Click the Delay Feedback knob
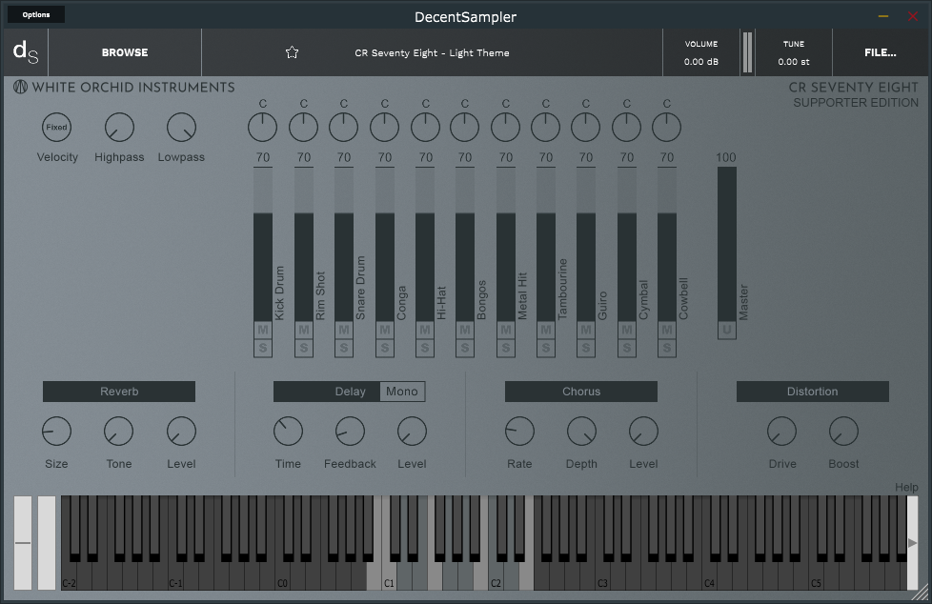The height and width of the screenshot is (604, 932). coord(350,431)
